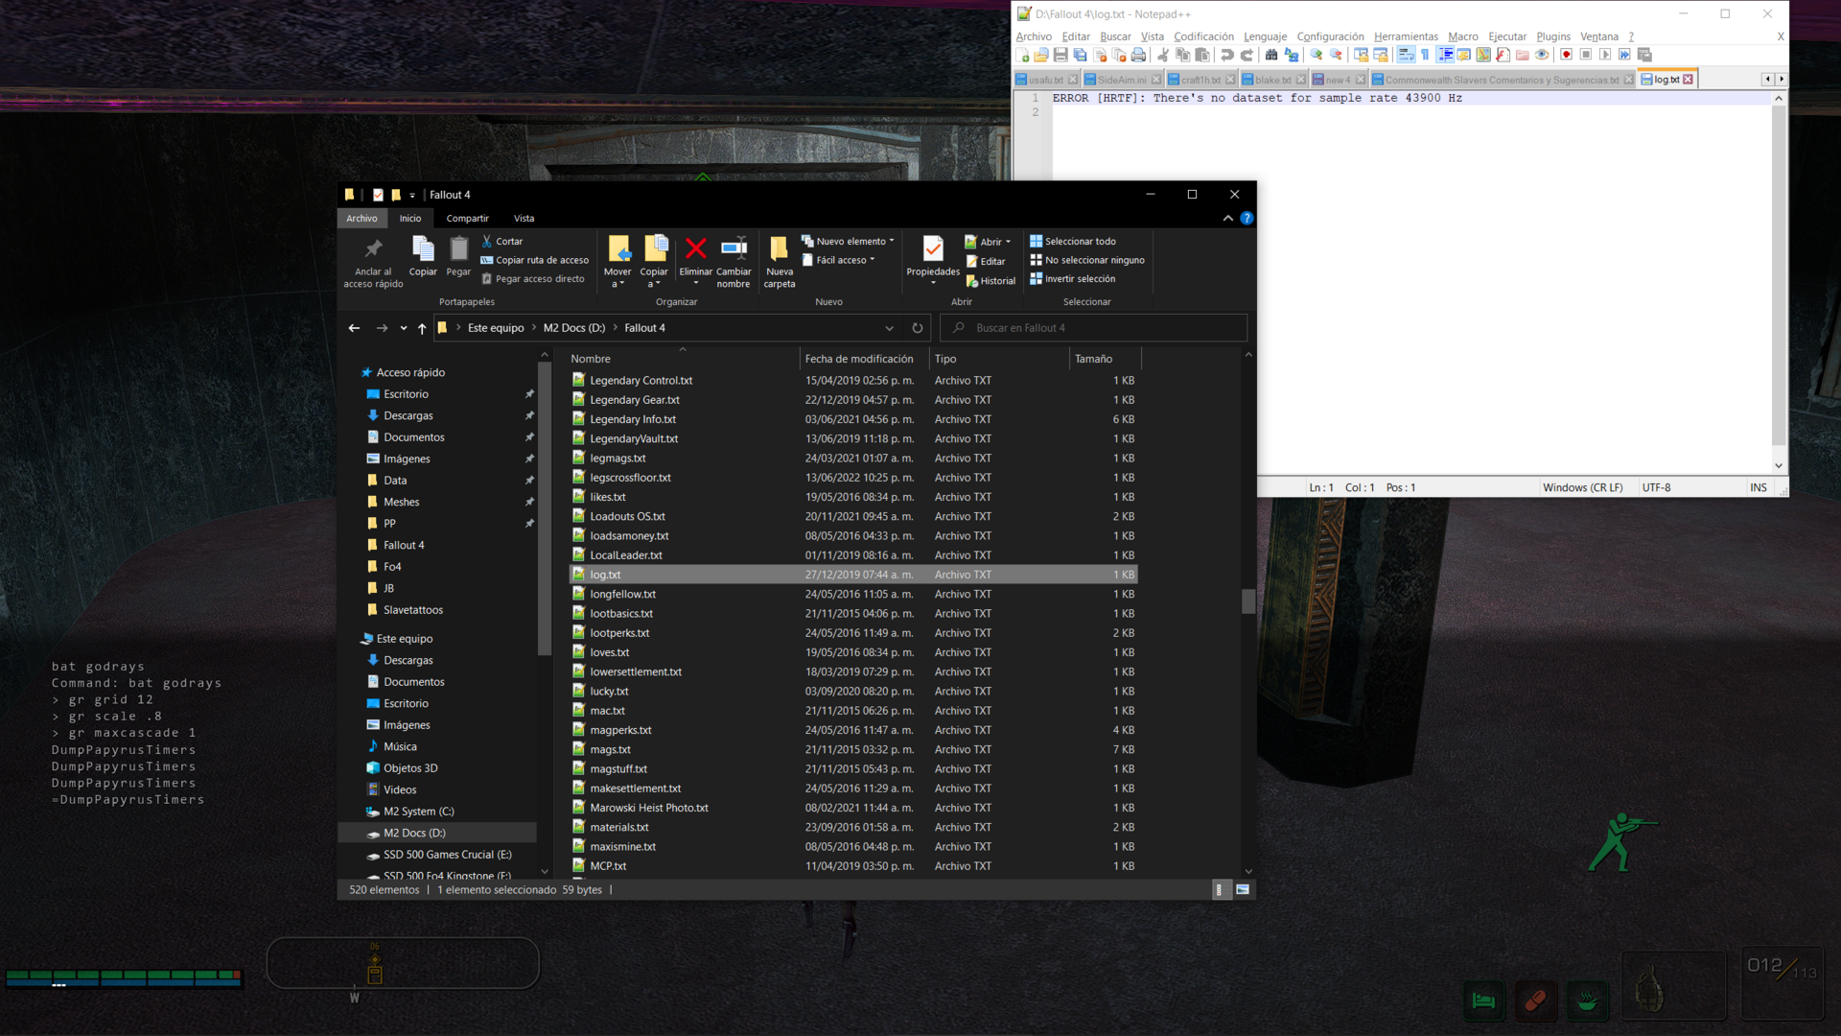
Task: Refresh the Fallout 4 folder view
Action: [918, 328]
